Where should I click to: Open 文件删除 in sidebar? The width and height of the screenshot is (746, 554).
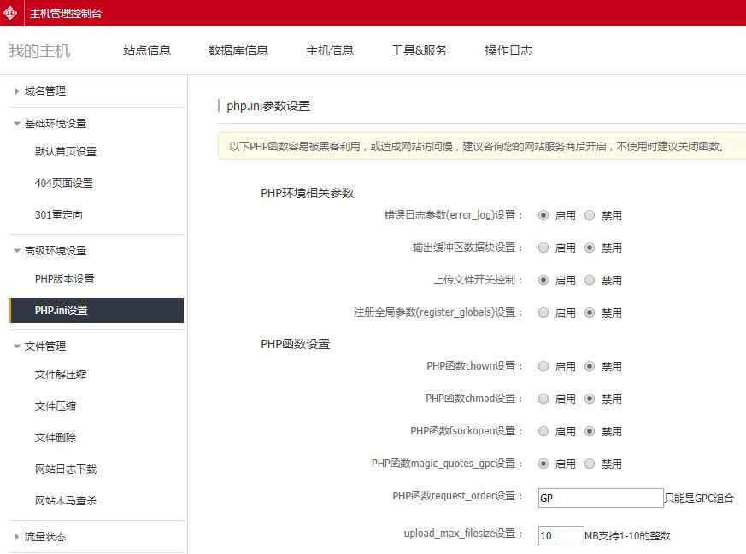(x=56, y=438)
